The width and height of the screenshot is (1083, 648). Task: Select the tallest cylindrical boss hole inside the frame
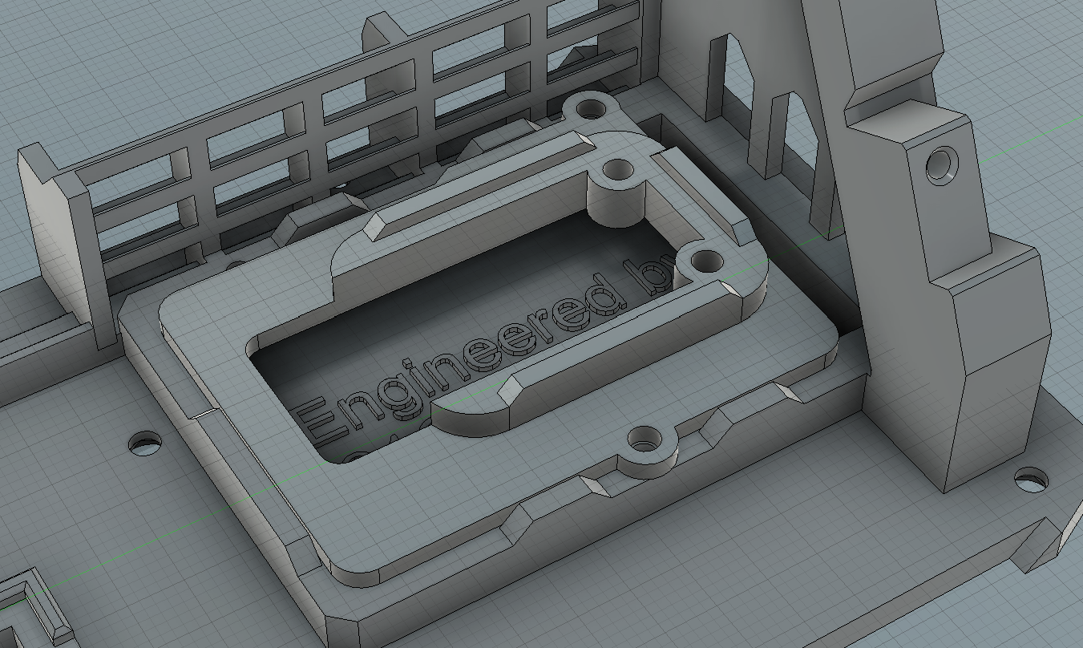619,171
